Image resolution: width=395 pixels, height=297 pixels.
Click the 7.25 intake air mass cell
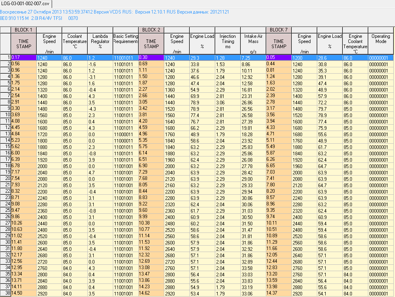253,58
